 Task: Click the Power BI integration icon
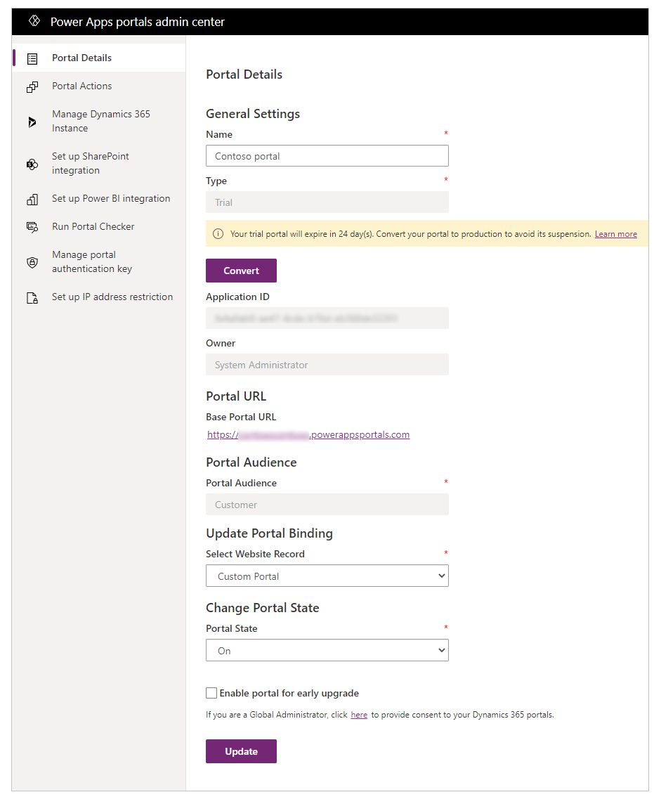32,199
